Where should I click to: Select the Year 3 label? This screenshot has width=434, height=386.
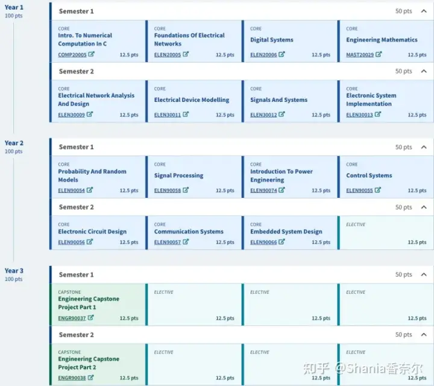coord(14,271)
